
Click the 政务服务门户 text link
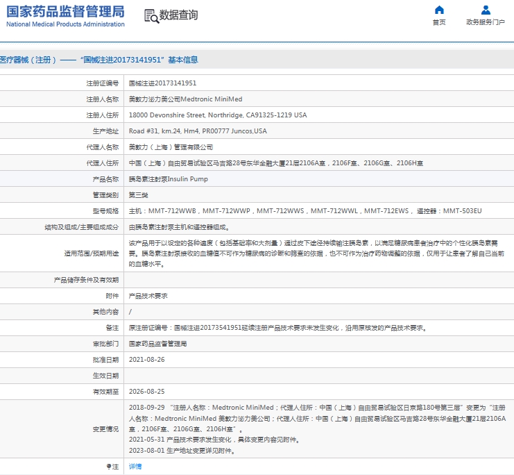[x=486, y=22]
